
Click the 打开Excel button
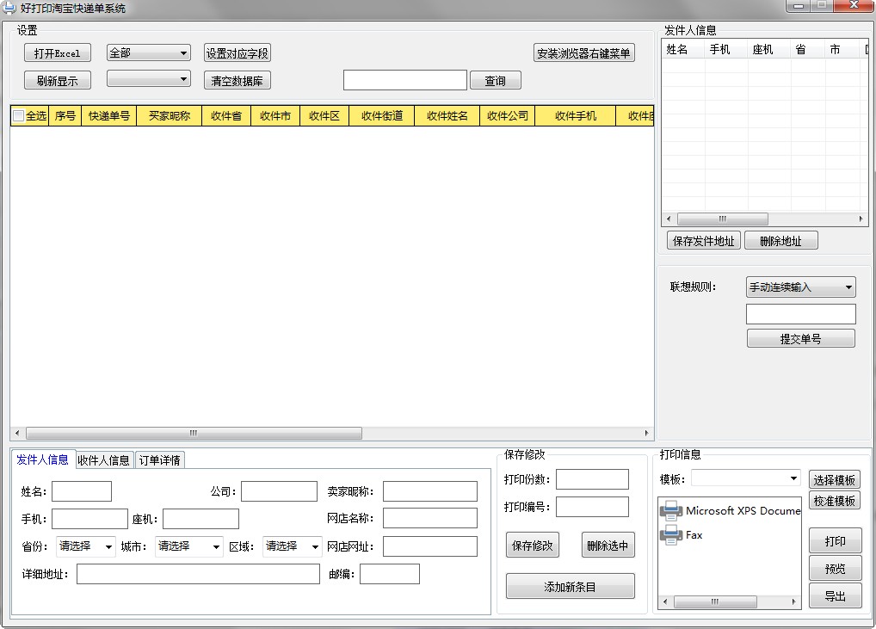pos(57,53)
